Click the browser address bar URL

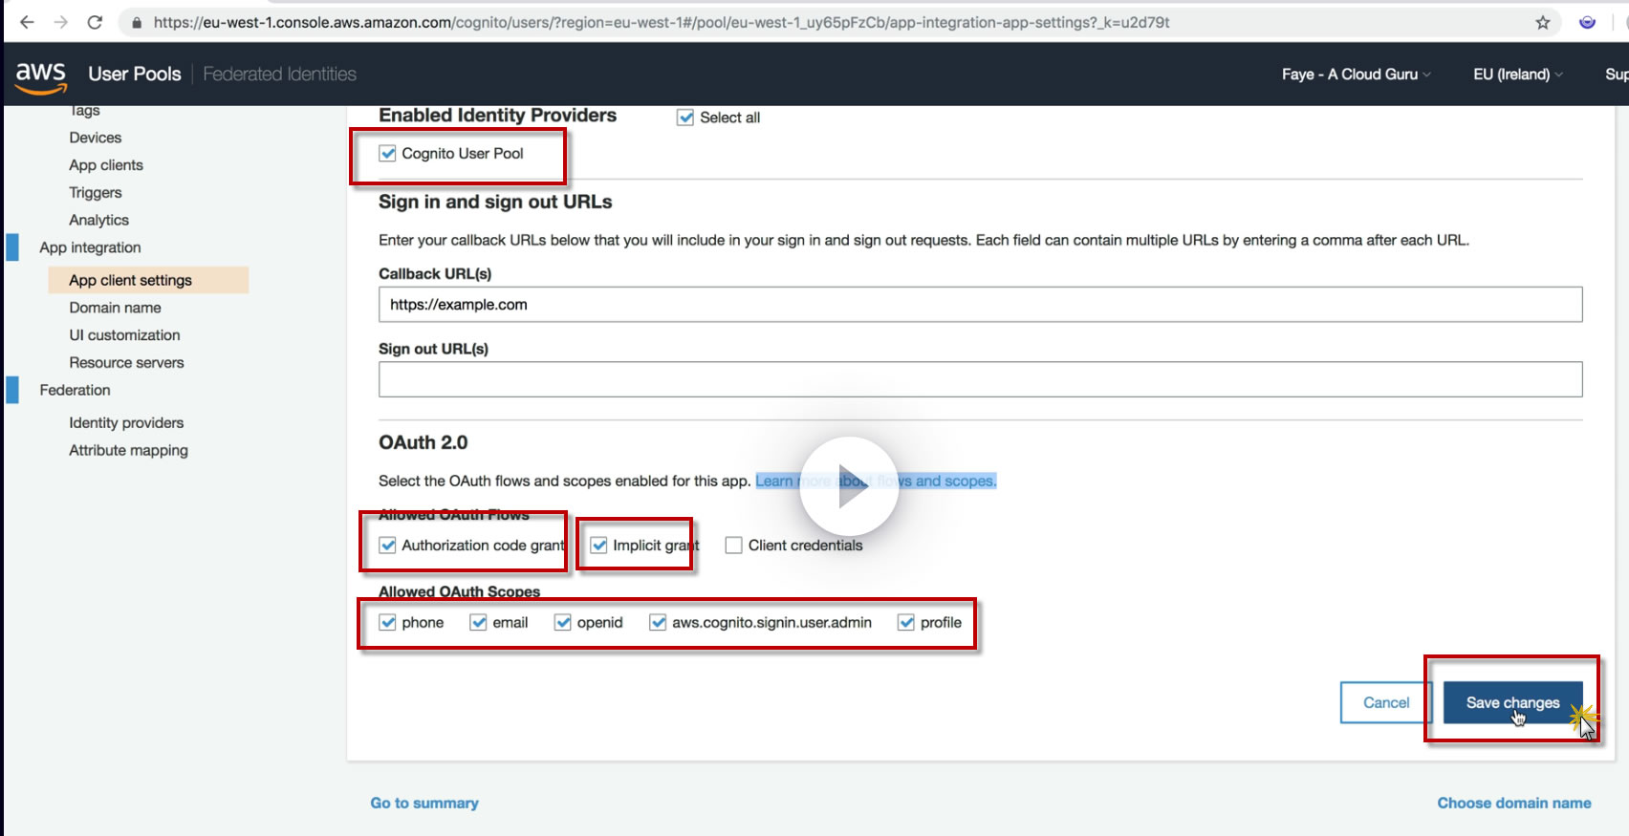(x=662, y=22)
